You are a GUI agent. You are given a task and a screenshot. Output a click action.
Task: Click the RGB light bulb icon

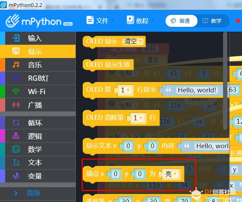16,78
